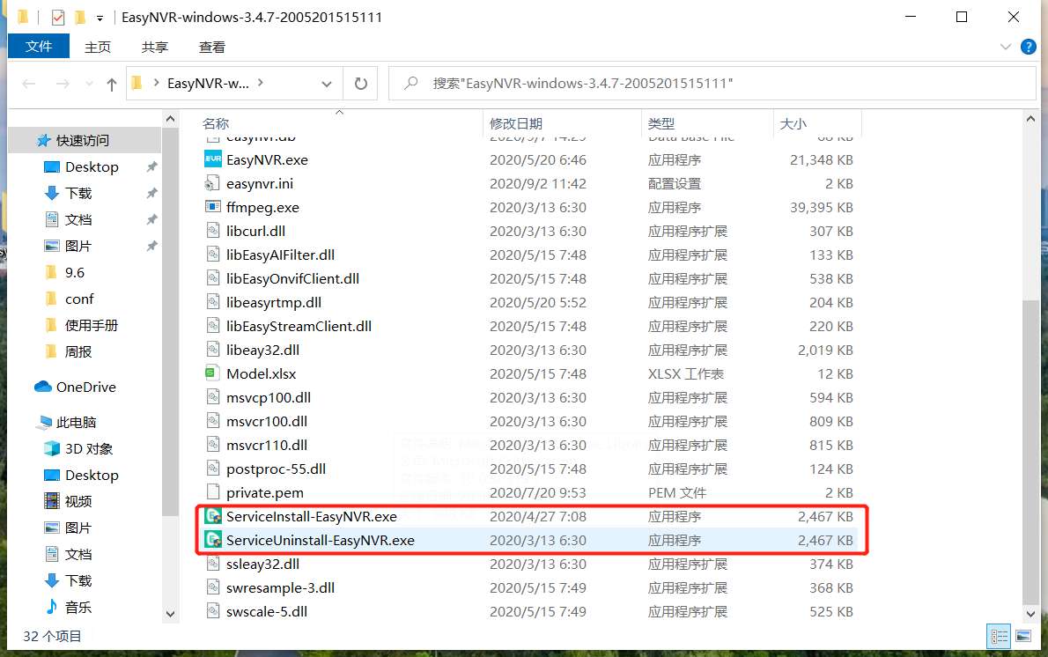Click the 音乐 music note icon
The image size is (1048, 657).
(x=51, y=606)
